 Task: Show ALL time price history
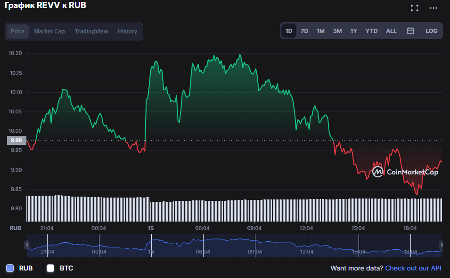coord(391,31)
